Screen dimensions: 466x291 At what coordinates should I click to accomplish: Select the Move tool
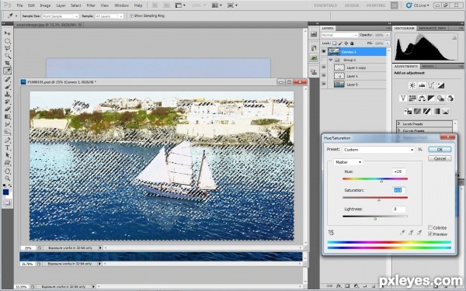(8, 33)
